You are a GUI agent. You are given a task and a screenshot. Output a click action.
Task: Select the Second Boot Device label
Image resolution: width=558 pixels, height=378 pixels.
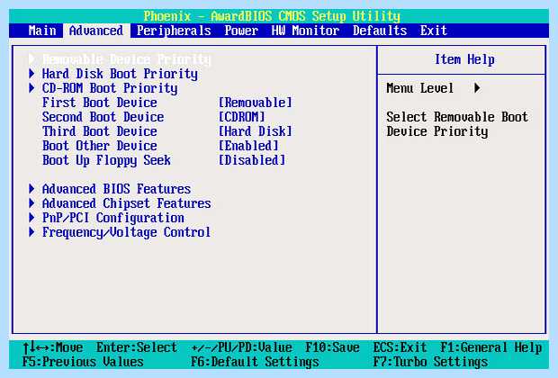click(103, 117)
